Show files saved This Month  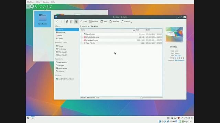(x=67, y=52)
